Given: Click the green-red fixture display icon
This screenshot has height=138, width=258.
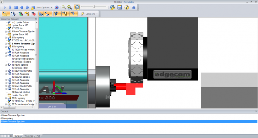Looking at the screenshot, I should coord(21,14).
